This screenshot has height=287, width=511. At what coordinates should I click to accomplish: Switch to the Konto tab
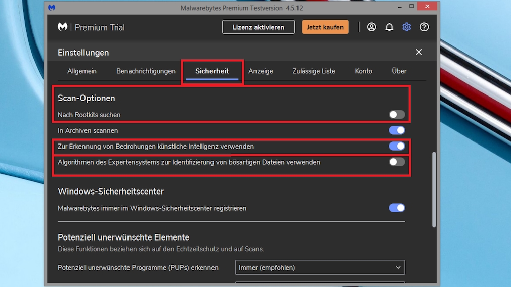pyautogui.click(x=363, y=71)
